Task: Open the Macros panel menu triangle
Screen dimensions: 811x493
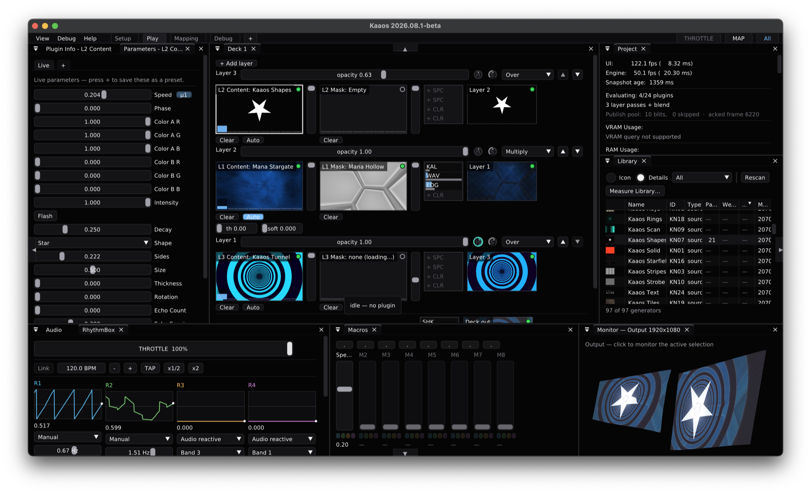Action: (x=338, y=330)
